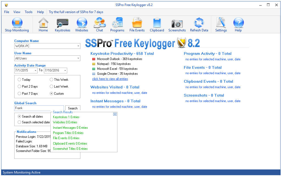Click the app icon in title bar
Screen dimensions: 282x176
click(x=6, y=5)
